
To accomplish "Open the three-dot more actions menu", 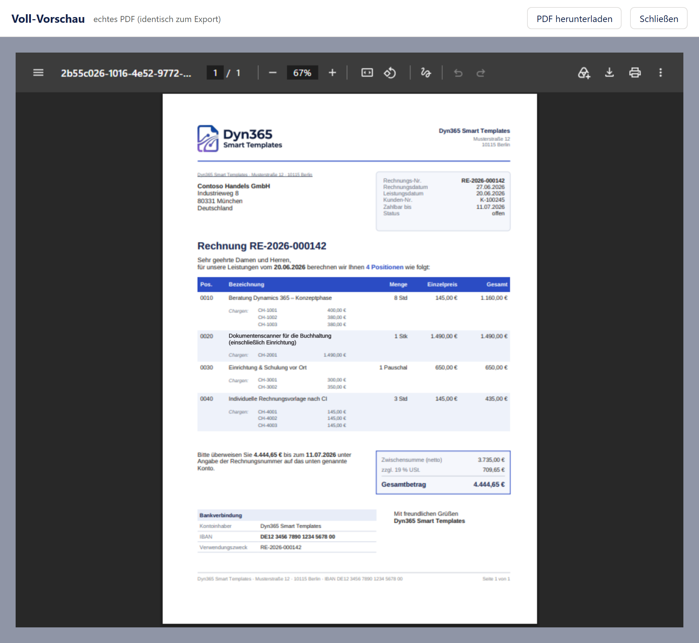I will pos(661,73).
